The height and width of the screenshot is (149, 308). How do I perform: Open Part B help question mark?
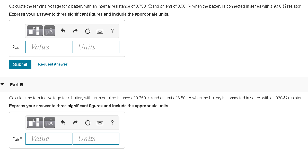(x=112, y=123)
